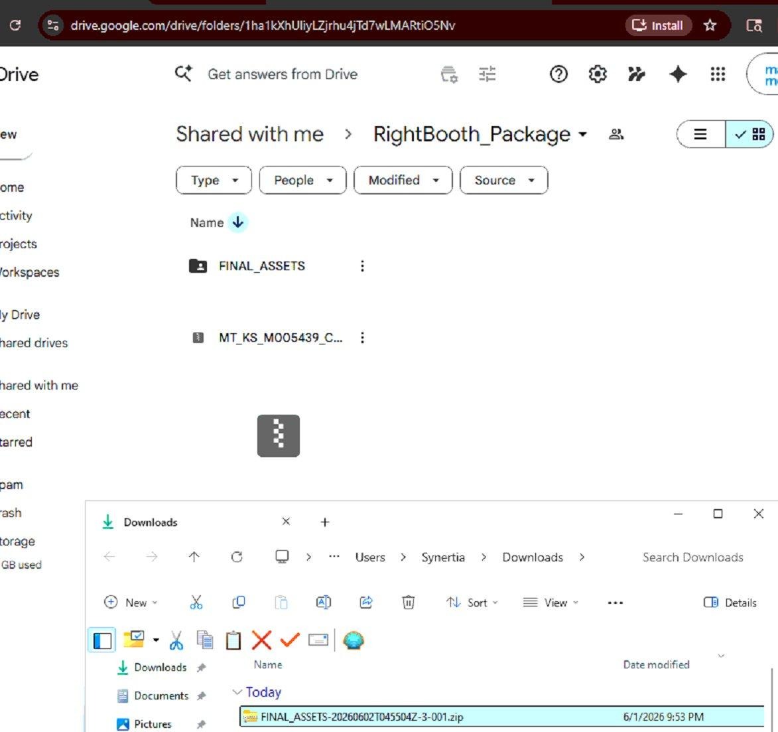
Task: Navigate to Synertia in Explorer breadcrumb
Action: point(443,557)
